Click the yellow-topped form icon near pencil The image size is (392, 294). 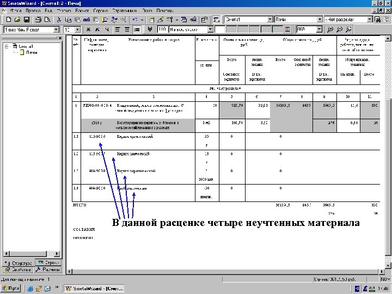pyautogui.click(x=151, y=20)
